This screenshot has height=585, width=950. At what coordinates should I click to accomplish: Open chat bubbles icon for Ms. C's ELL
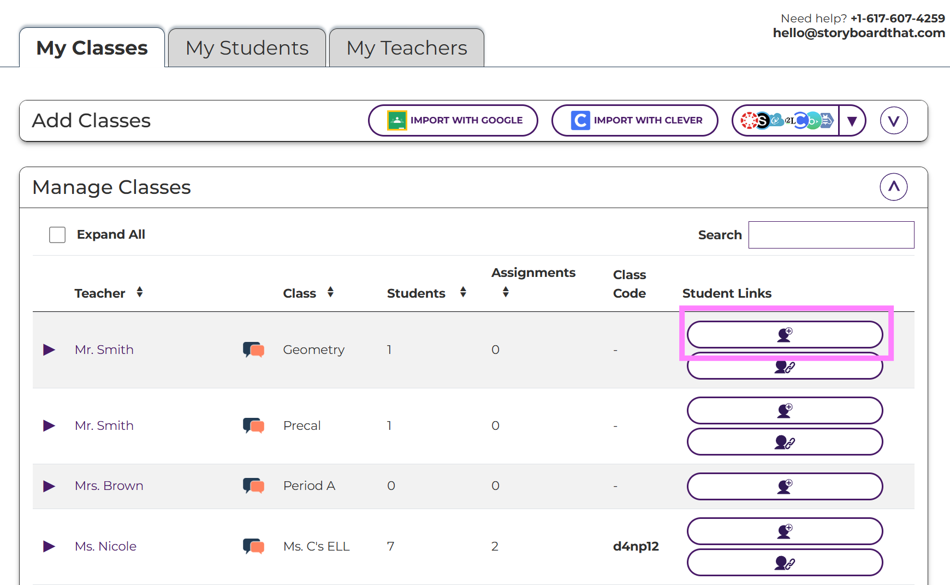[253, 546]
